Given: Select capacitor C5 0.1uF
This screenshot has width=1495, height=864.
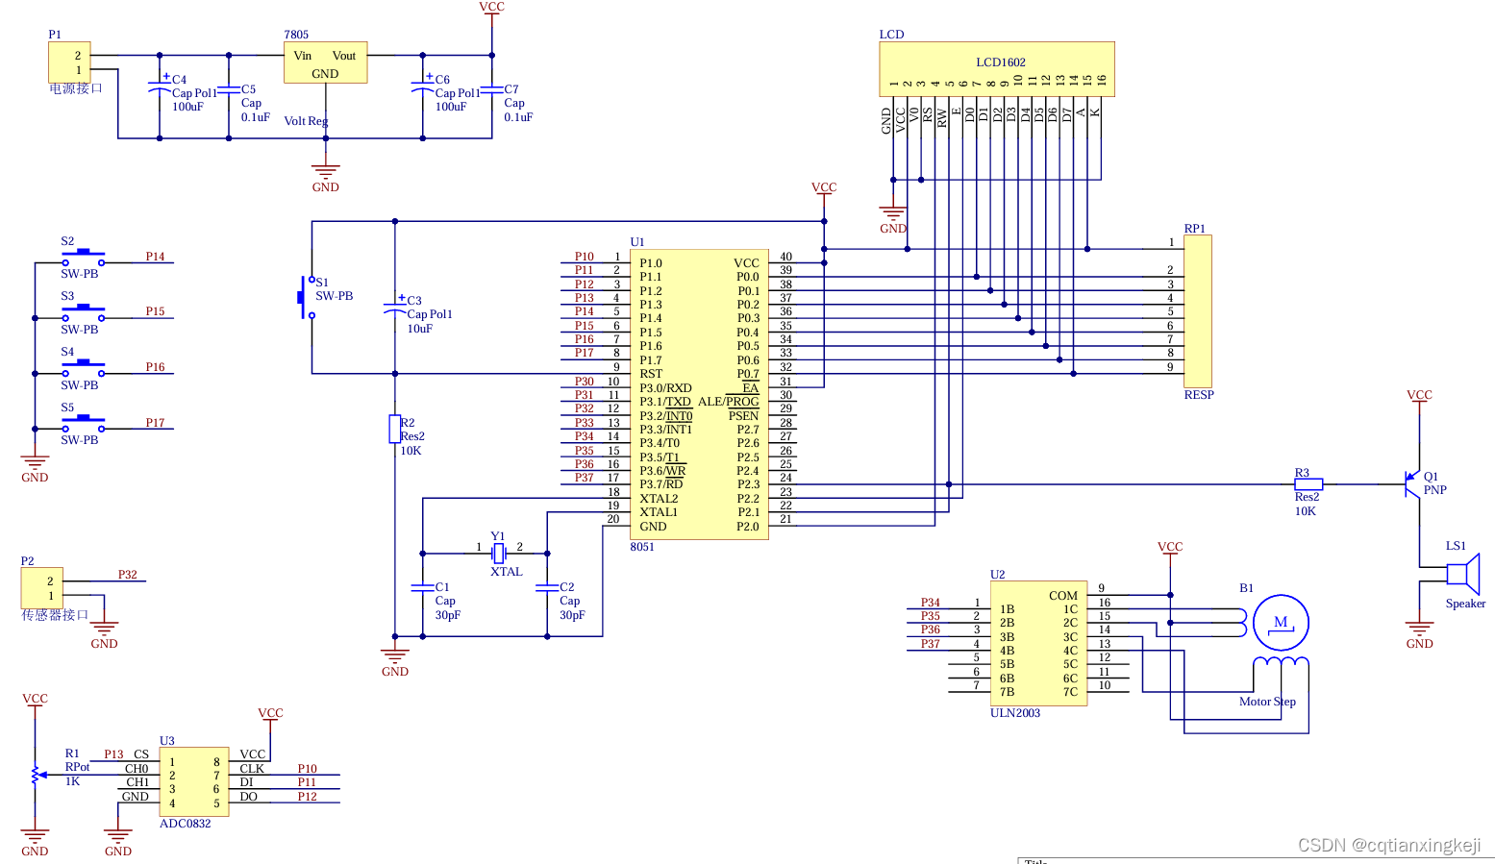Looking at the screenshot, I should click(229, 89).
